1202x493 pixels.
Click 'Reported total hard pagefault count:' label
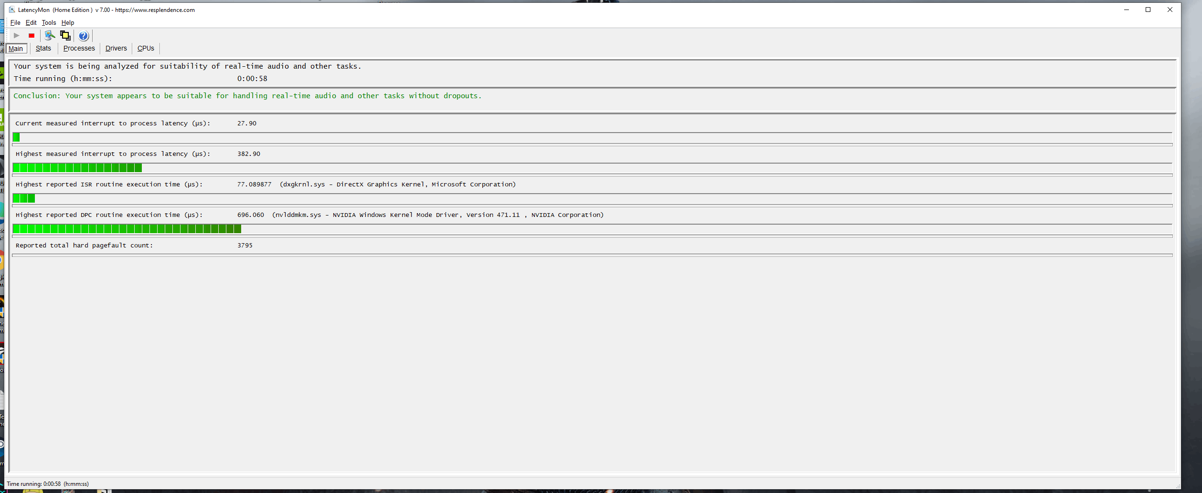(84, 245)
